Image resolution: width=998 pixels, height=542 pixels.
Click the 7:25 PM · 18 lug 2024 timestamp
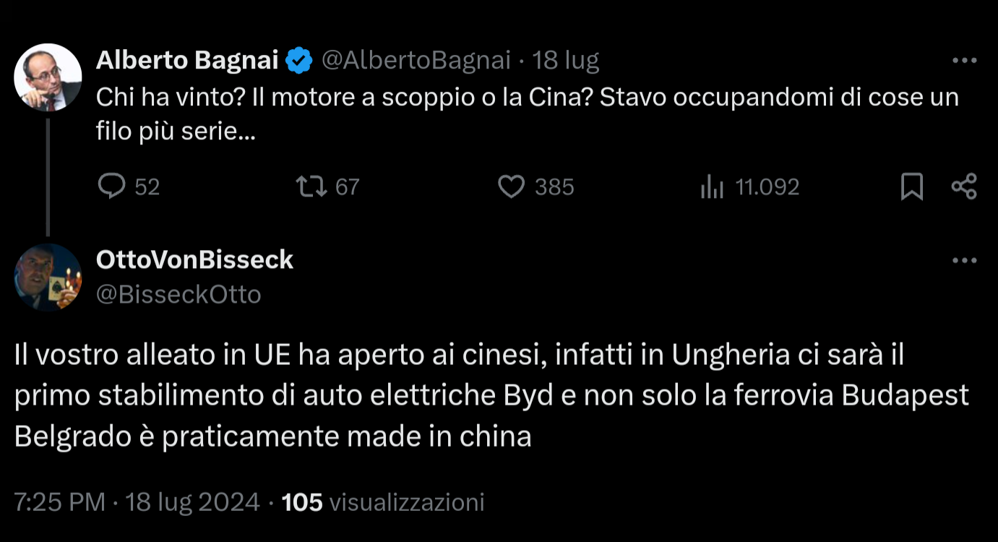tap(137, 502)
